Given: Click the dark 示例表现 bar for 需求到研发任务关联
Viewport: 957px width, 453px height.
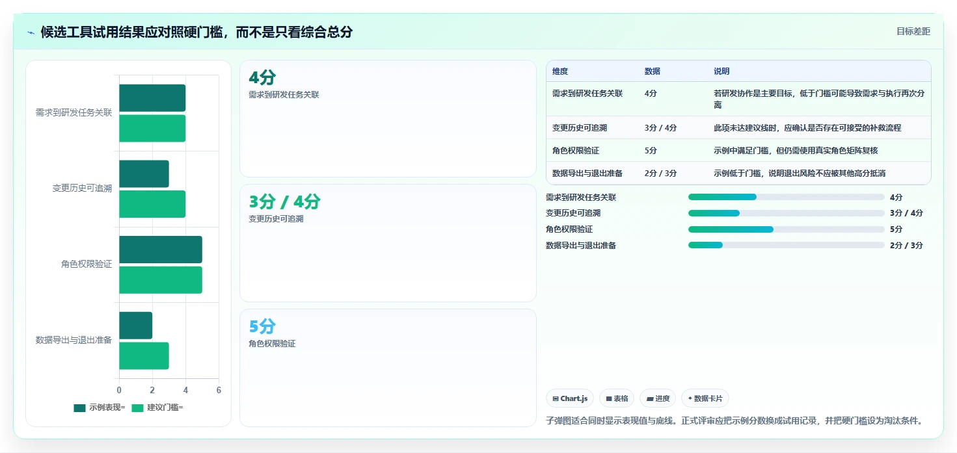Looking at the screenshot, I should click(152, 97).
